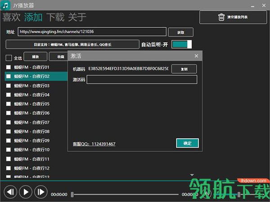The width and height of the screenshot is (270, 202).
Task: Select the 蜻蜓FM - 白夜行03 entry
Action: (x=31, y=86)
